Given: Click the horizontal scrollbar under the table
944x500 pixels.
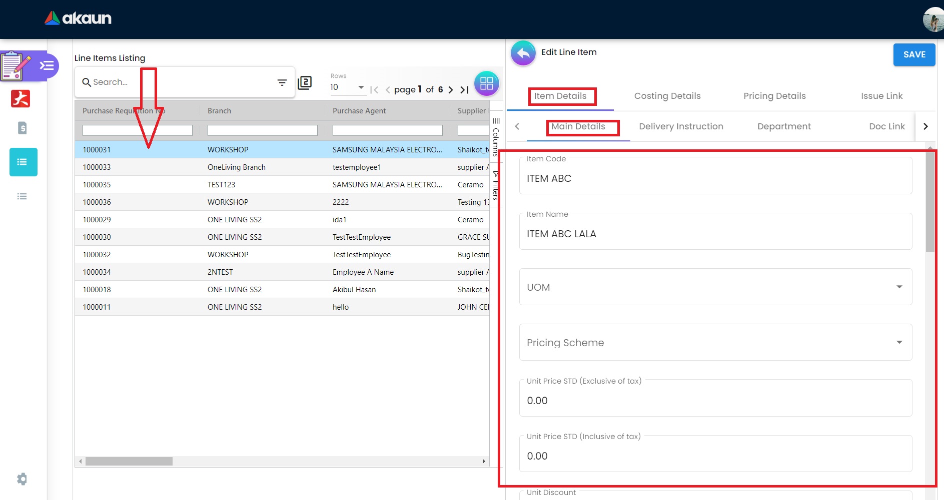Looking at the screenshot, I should (x=129, y=461).
